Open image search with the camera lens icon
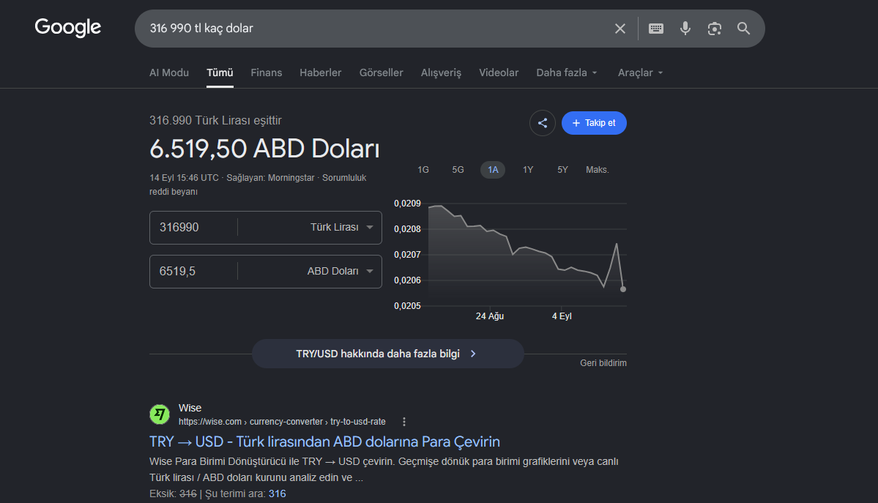The image size is (878, 503). click(715, 29)
